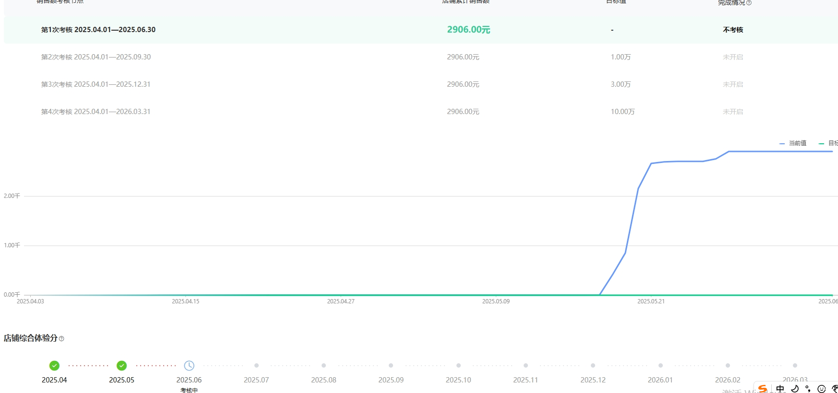Select row 第2次考核 2025.04.01—2025.09.30
This screenshot has width=838, height=393.
(96, 57)
